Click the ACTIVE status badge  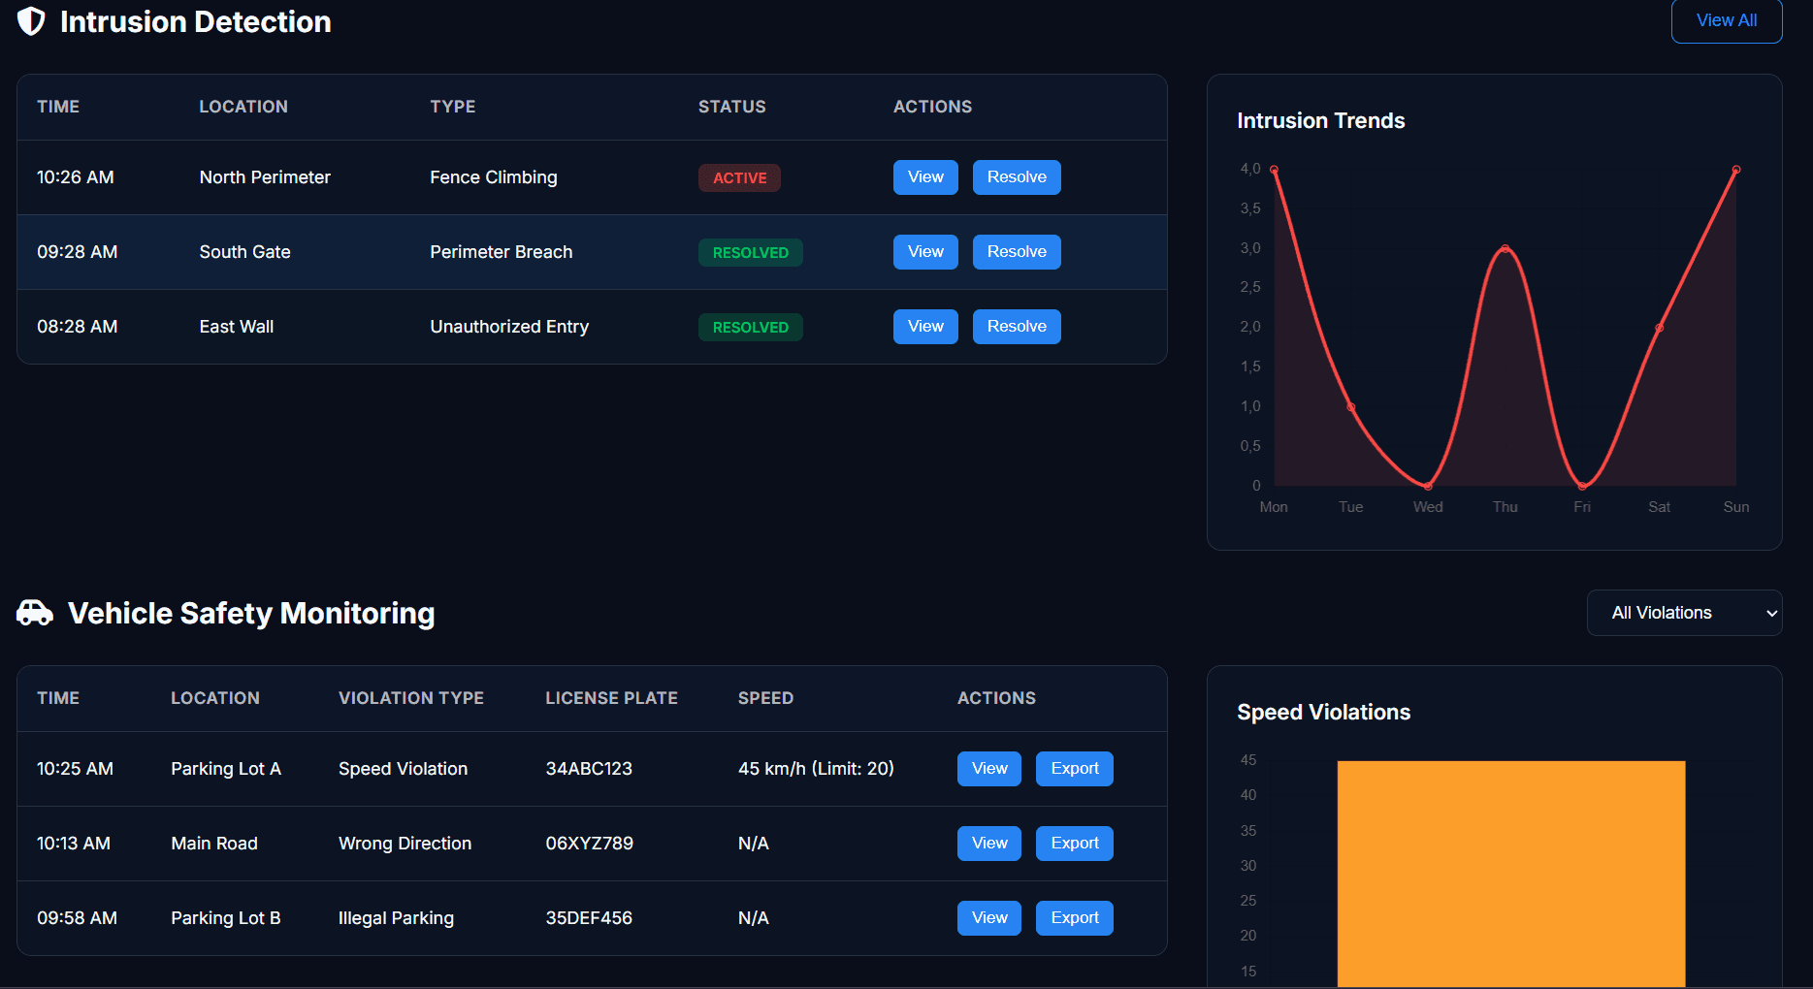pyautogui.click(x=739, y=178)
